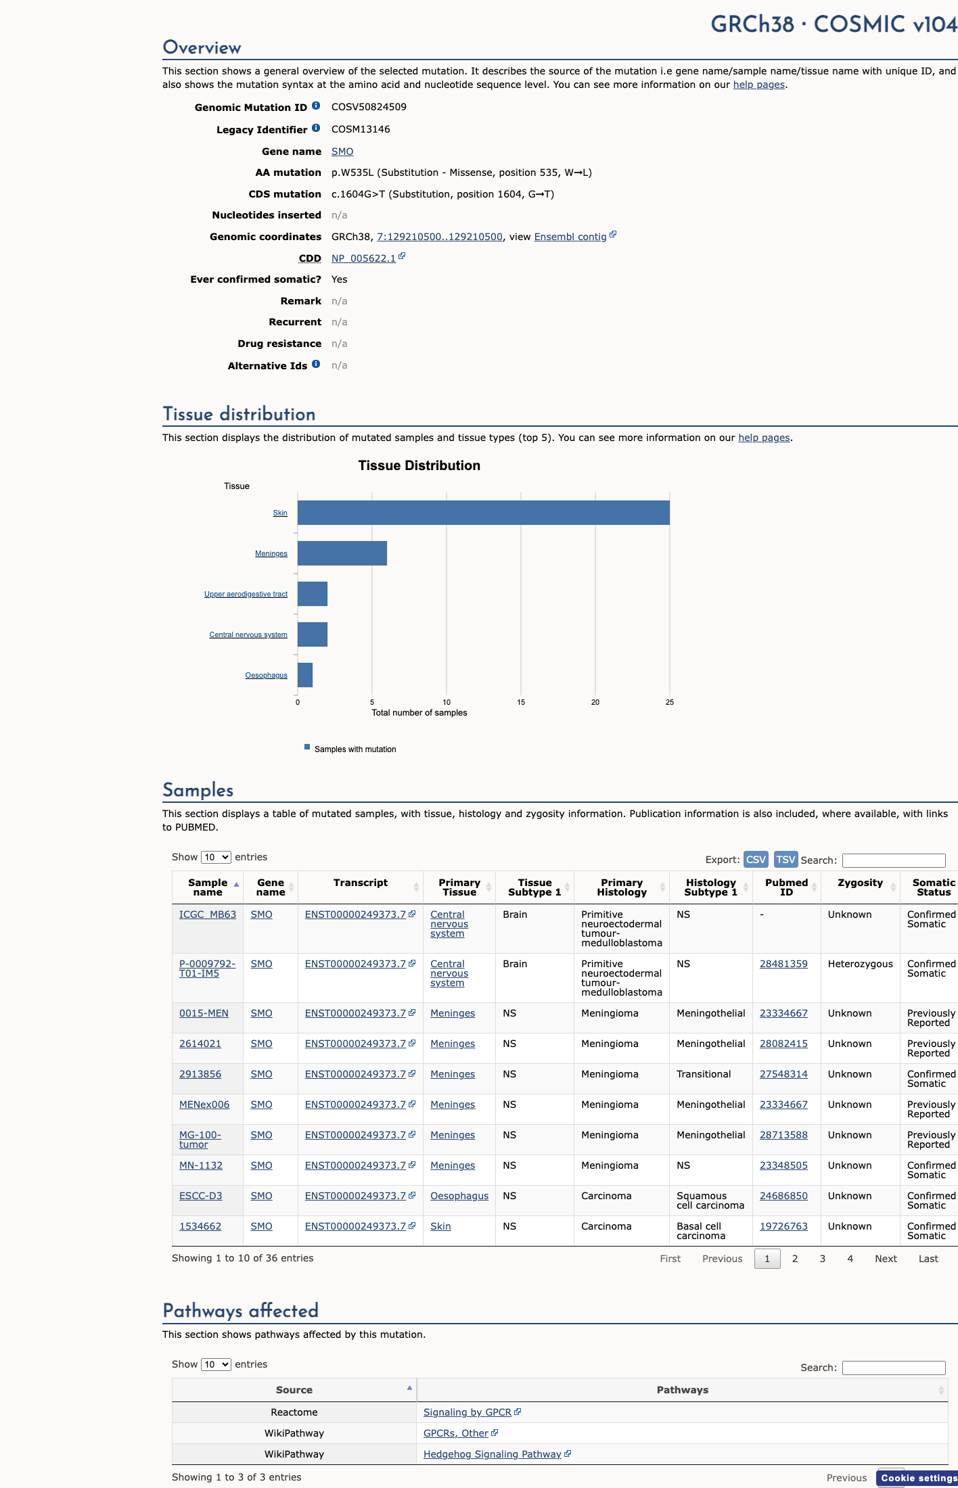Open help pages link in Overview section

(x=759, y=85)
